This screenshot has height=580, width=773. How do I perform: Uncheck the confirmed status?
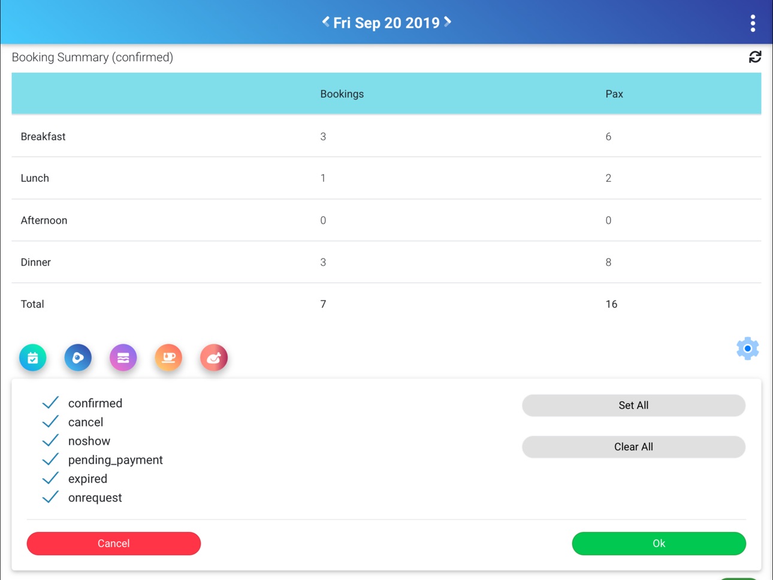(50, 403)
